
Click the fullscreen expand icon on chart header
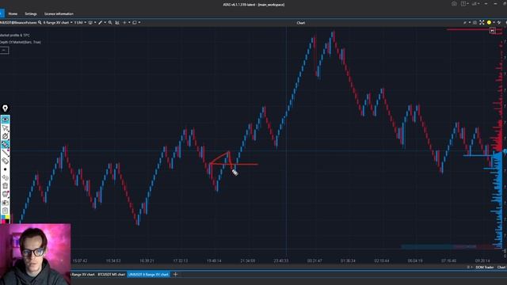tap(482, 22)
